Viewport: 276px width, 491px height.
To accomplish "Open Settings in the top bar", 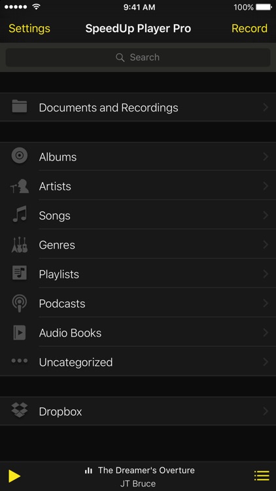I will point(29,29).
